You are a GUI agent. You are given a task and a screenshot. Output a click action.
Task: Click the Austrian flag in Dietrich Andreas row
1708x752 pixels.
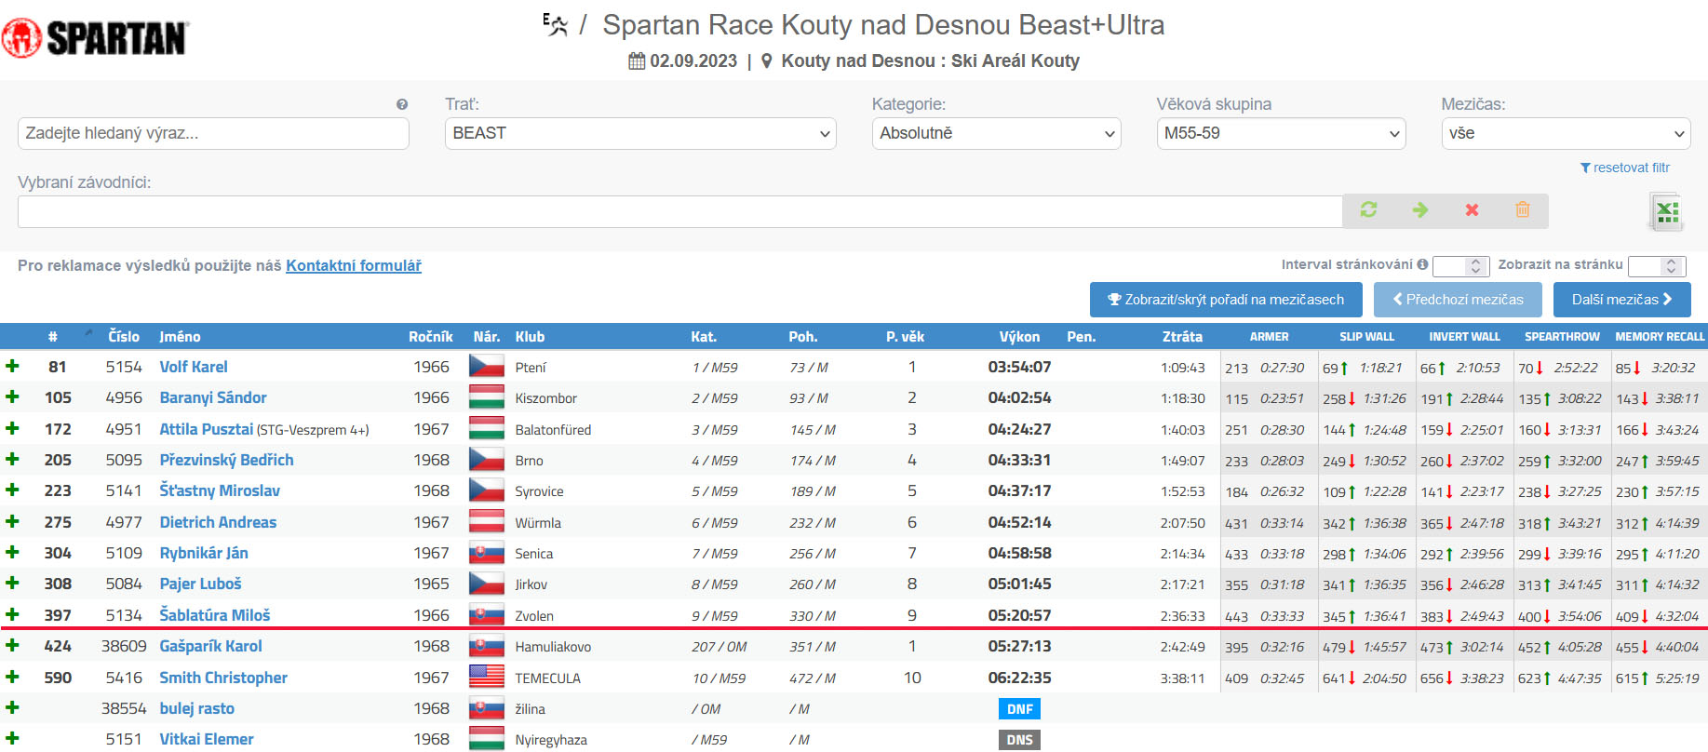[486, 522]
